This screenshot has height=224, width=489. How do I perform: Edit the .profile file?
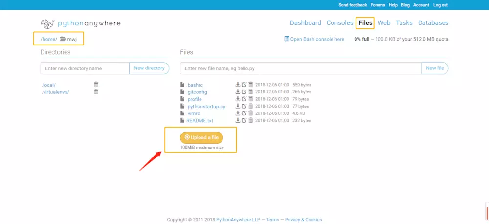click(244, 99)
